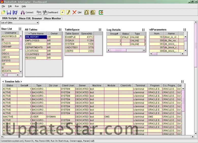Sort by the Space(kb) column header

(x=87, y=33)
